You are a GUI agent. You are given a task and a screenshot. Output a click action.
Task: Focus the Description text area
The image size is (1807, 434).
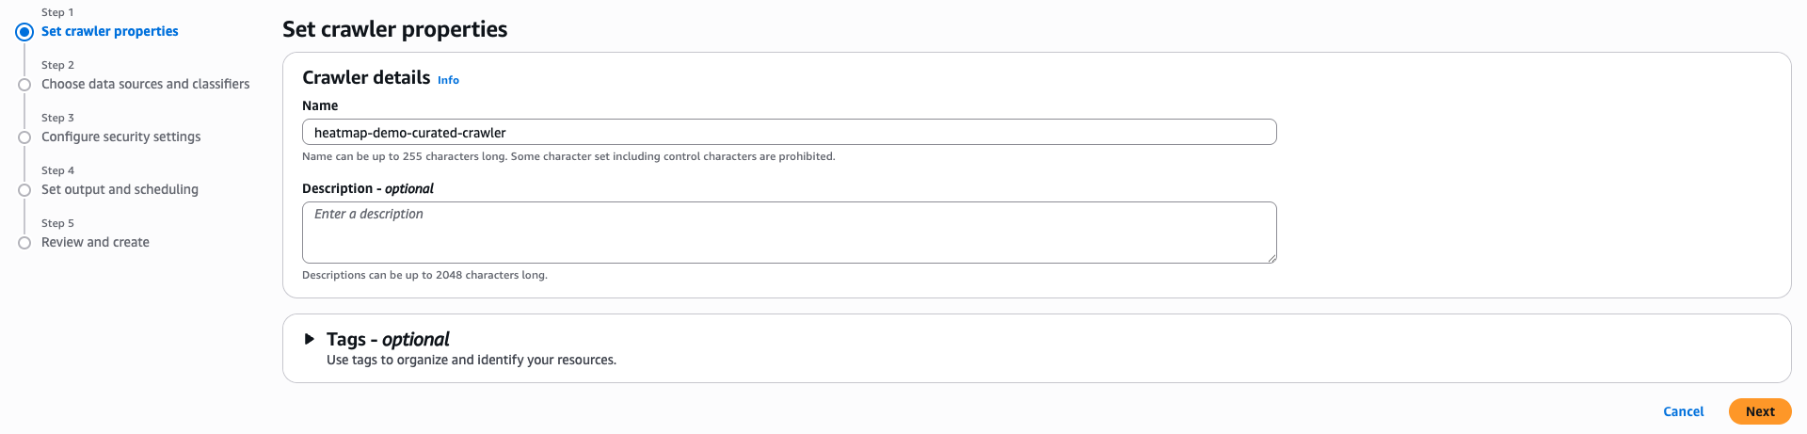pos(789,233)
